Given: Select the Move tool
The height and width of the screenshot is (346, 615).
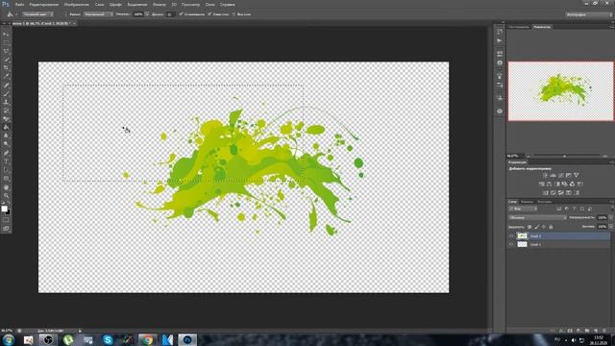Looking at the screenshot, I should coord(6,35).
